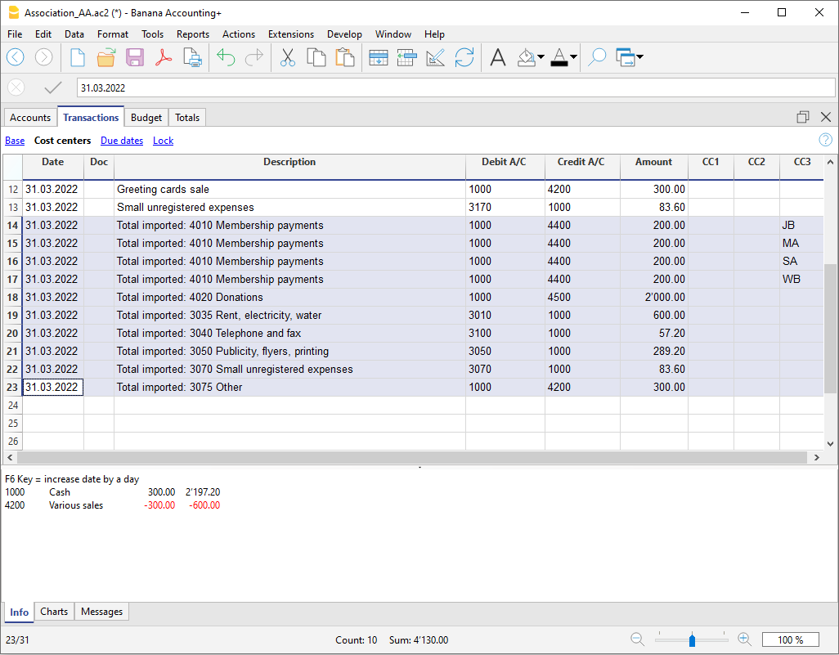The width and height of the screenshot is (839, 655).
Task: Click the zoom in plus icon
Action: [x=744, y=639]
